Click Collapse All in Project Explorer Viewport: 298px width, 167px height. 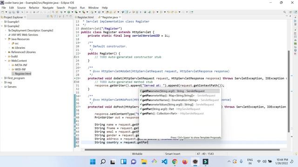[x=48, y=17]
